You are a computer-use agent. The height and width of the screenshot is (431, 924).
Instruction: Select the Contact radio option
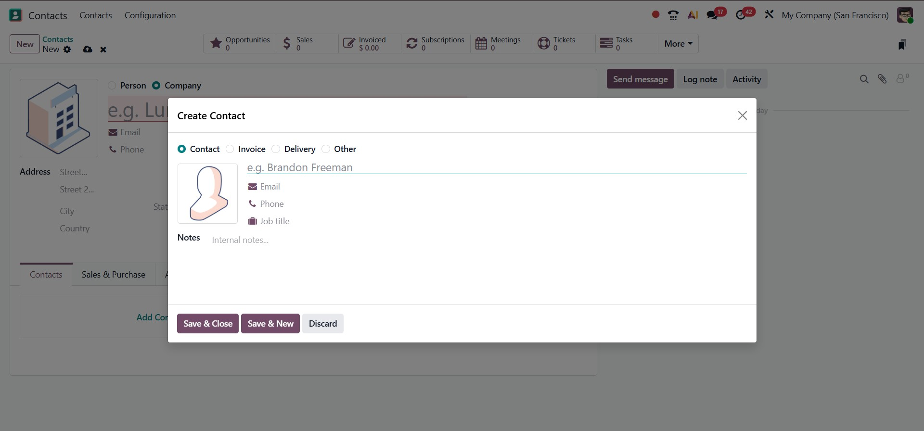[182, 149]
